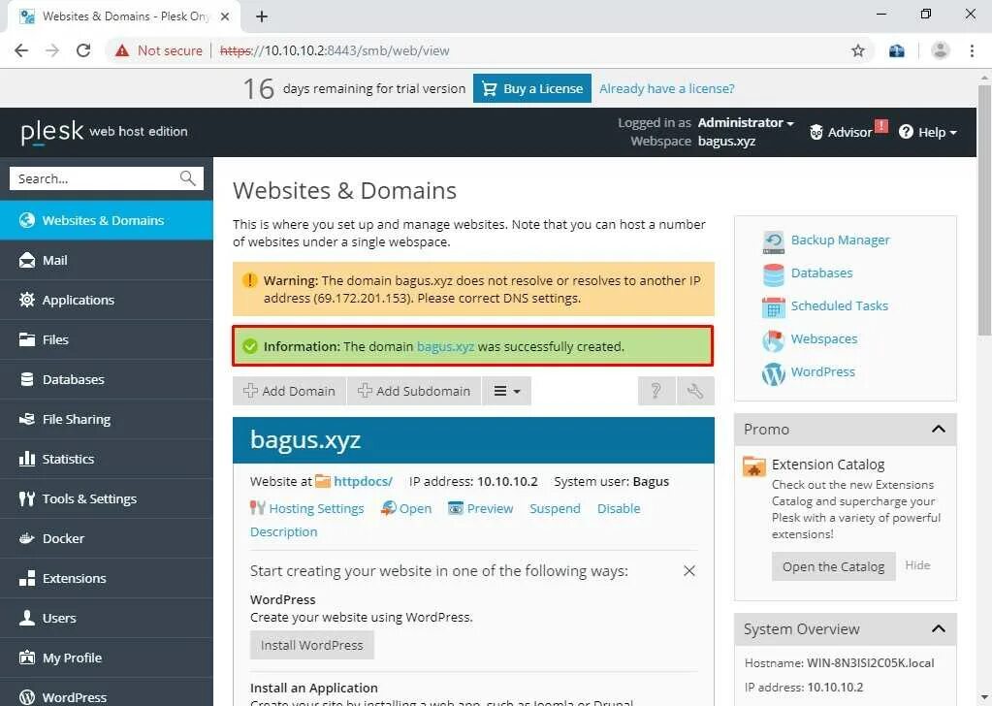992x706 pixels.
Task: Click the Add Domain button
Action: click(289, 391)
